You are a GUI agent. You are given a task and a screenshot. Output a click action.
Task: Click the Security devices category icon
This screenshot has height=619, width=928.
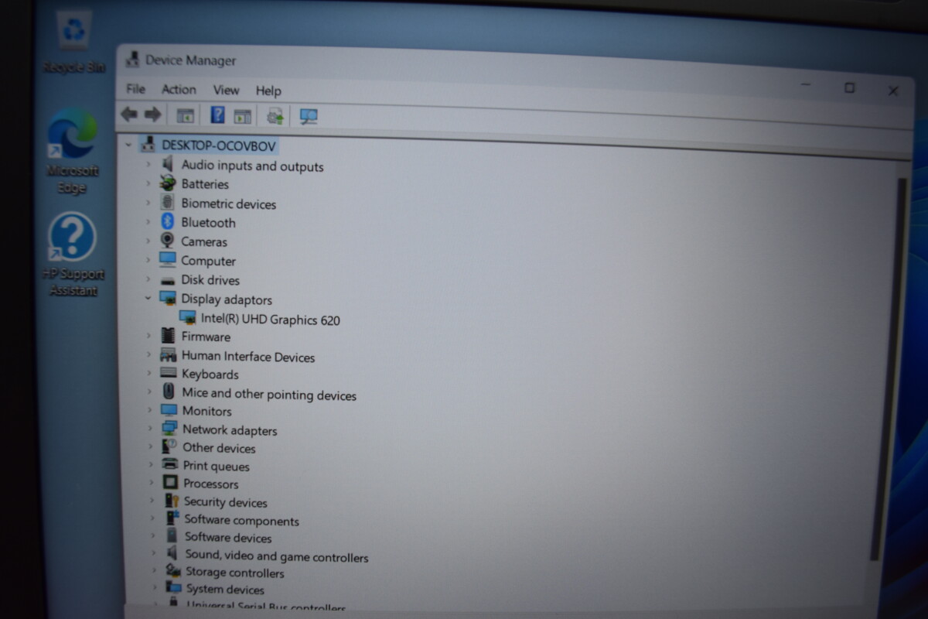click(x=172, y=501)
